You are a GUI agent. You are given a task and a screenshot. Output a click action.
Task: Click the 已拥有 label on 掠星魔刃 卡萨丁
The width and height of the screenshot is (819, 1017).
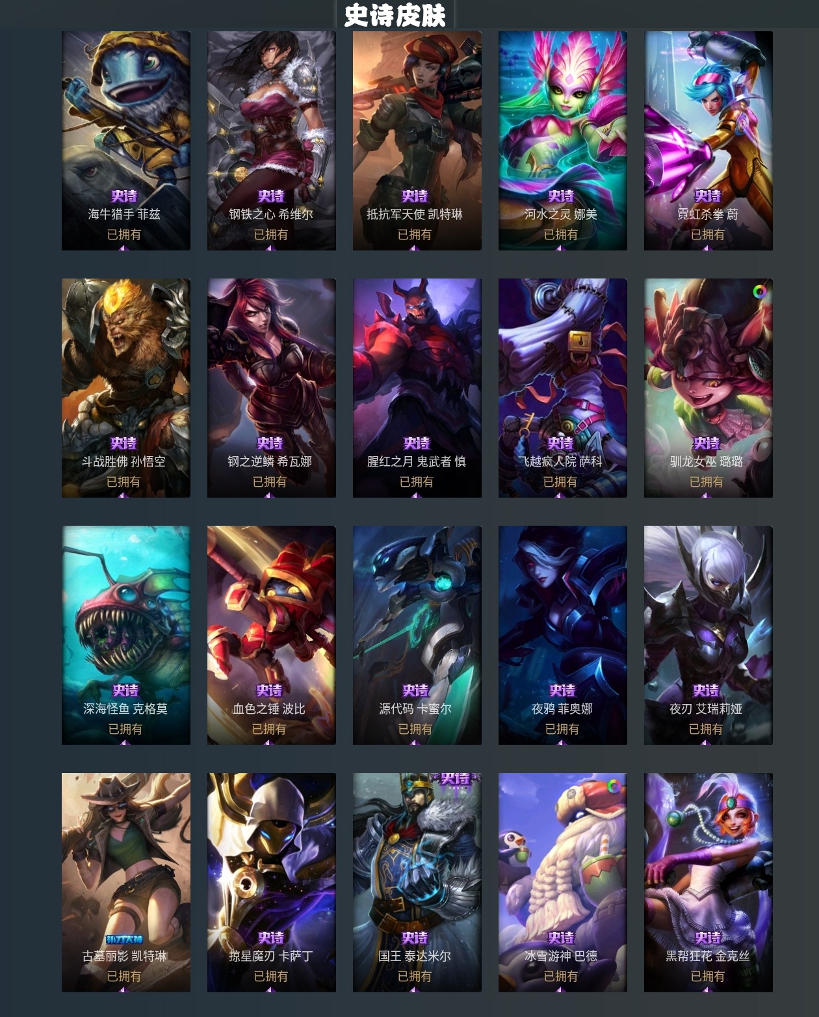pyautogui.click(x=270, y=976)
